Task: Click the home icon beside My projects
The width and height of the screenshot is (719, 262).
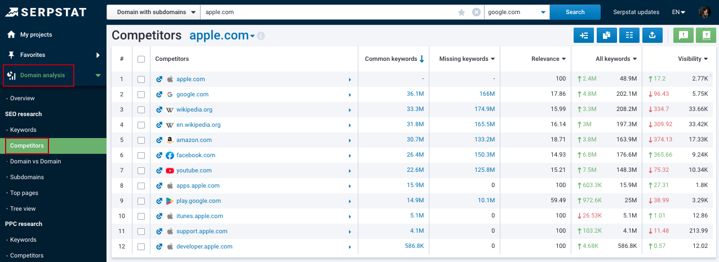Action: point(11,34)
